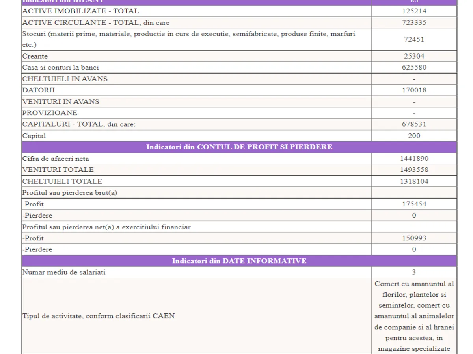Select the CHELTUIELI TOTALE value 1318104
Viewport: 473px width, 354px height.
[x=414, y=181]
